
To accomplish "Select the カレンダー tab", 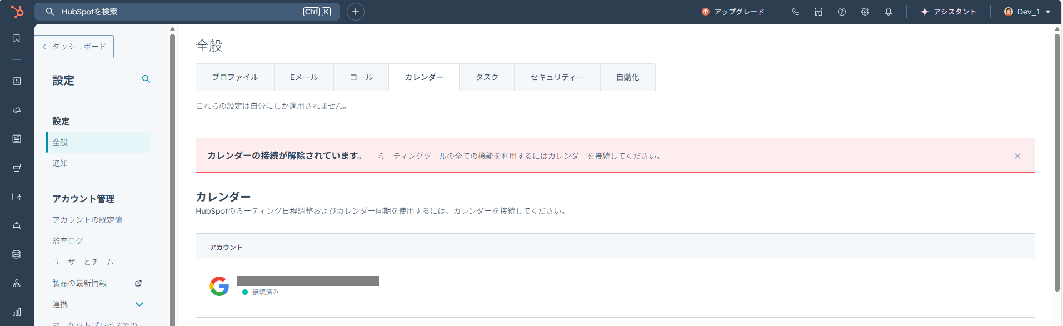I will pyautogui.click(x=424, y=77).
